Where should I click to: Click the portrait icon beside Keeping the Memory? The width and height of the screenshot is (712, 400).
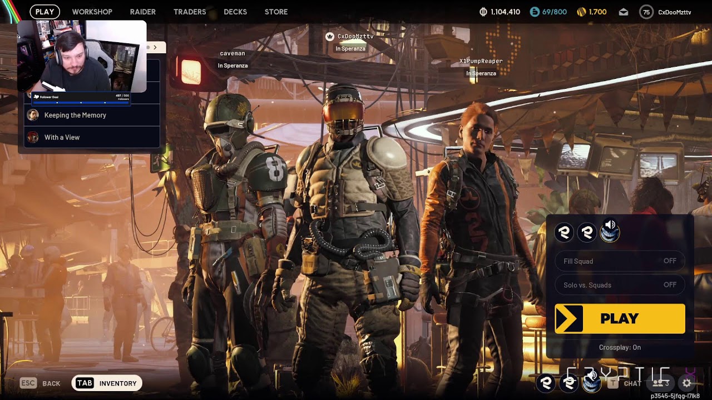pyautogui.click(x=33, y=115)
